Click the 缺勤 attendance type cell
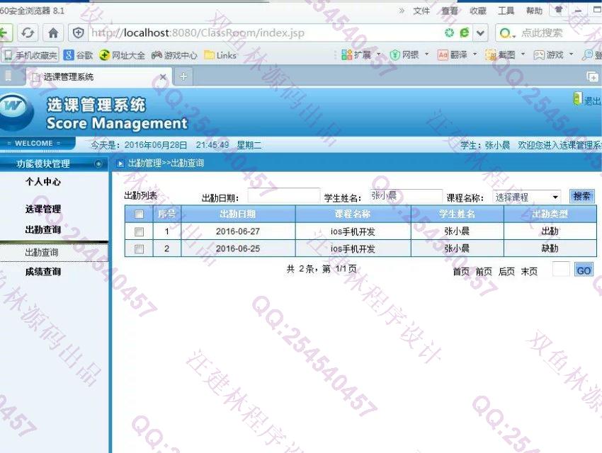 550,248
